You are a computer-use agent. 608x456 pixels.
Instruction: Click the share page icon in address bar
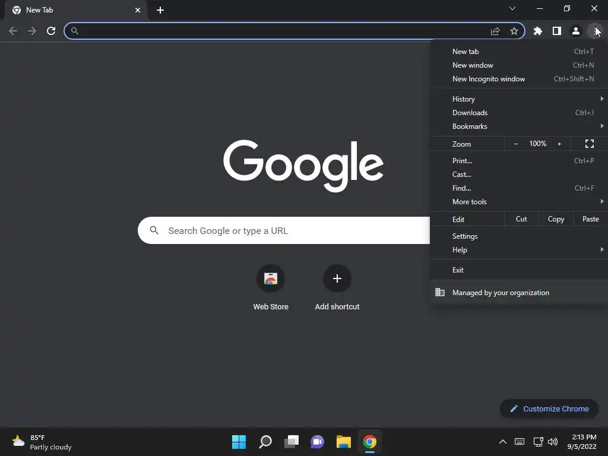(495, 31)
